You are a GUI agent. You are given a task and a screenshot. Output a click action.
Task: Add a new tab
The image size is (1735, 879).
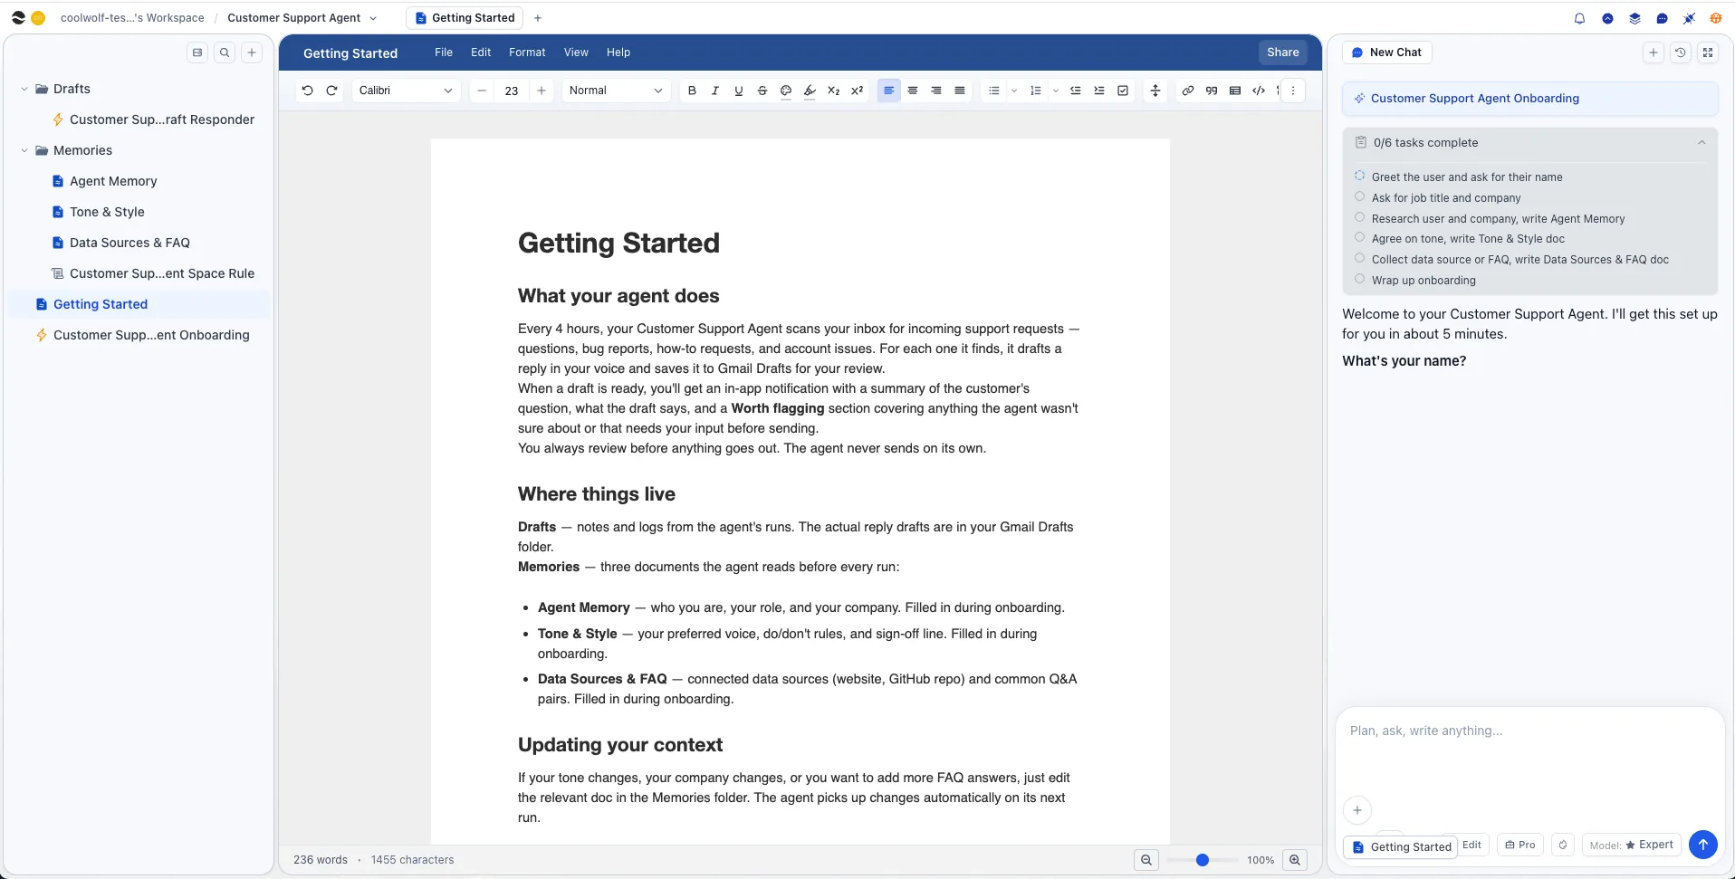coord(538,18)
